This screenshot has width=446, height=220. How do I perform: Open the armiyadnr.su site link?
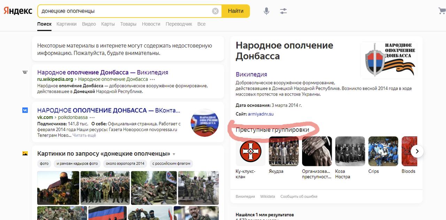coord(261,114)
